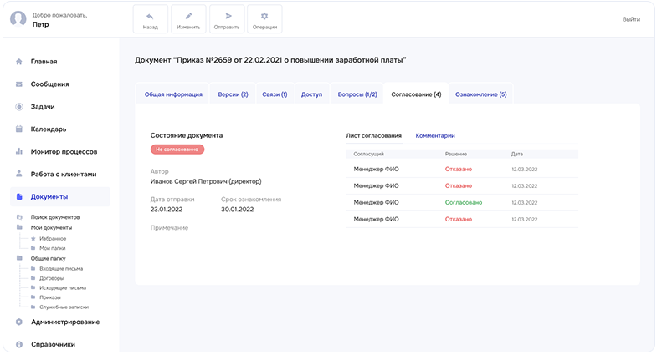Open Календарь in the sidebar

coord(49,129)
